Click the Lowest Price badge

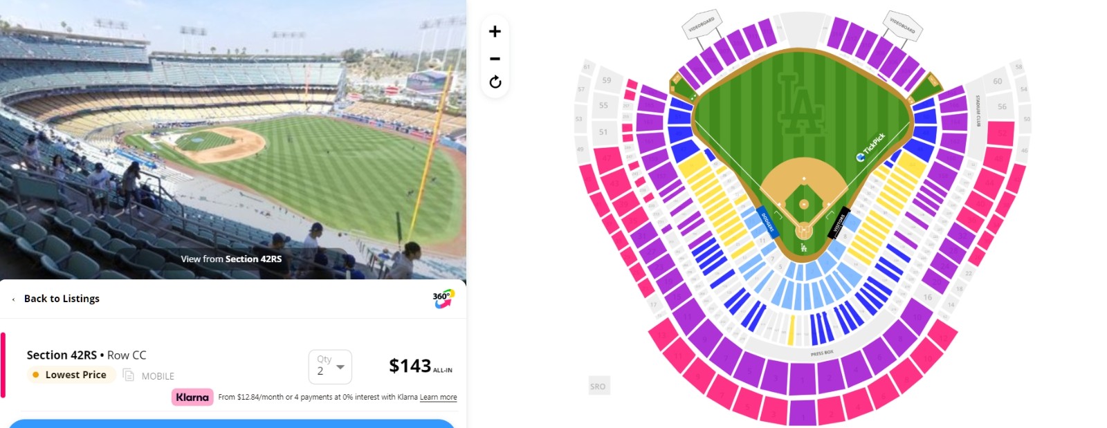pyautogui.click(x=71, y=375)
